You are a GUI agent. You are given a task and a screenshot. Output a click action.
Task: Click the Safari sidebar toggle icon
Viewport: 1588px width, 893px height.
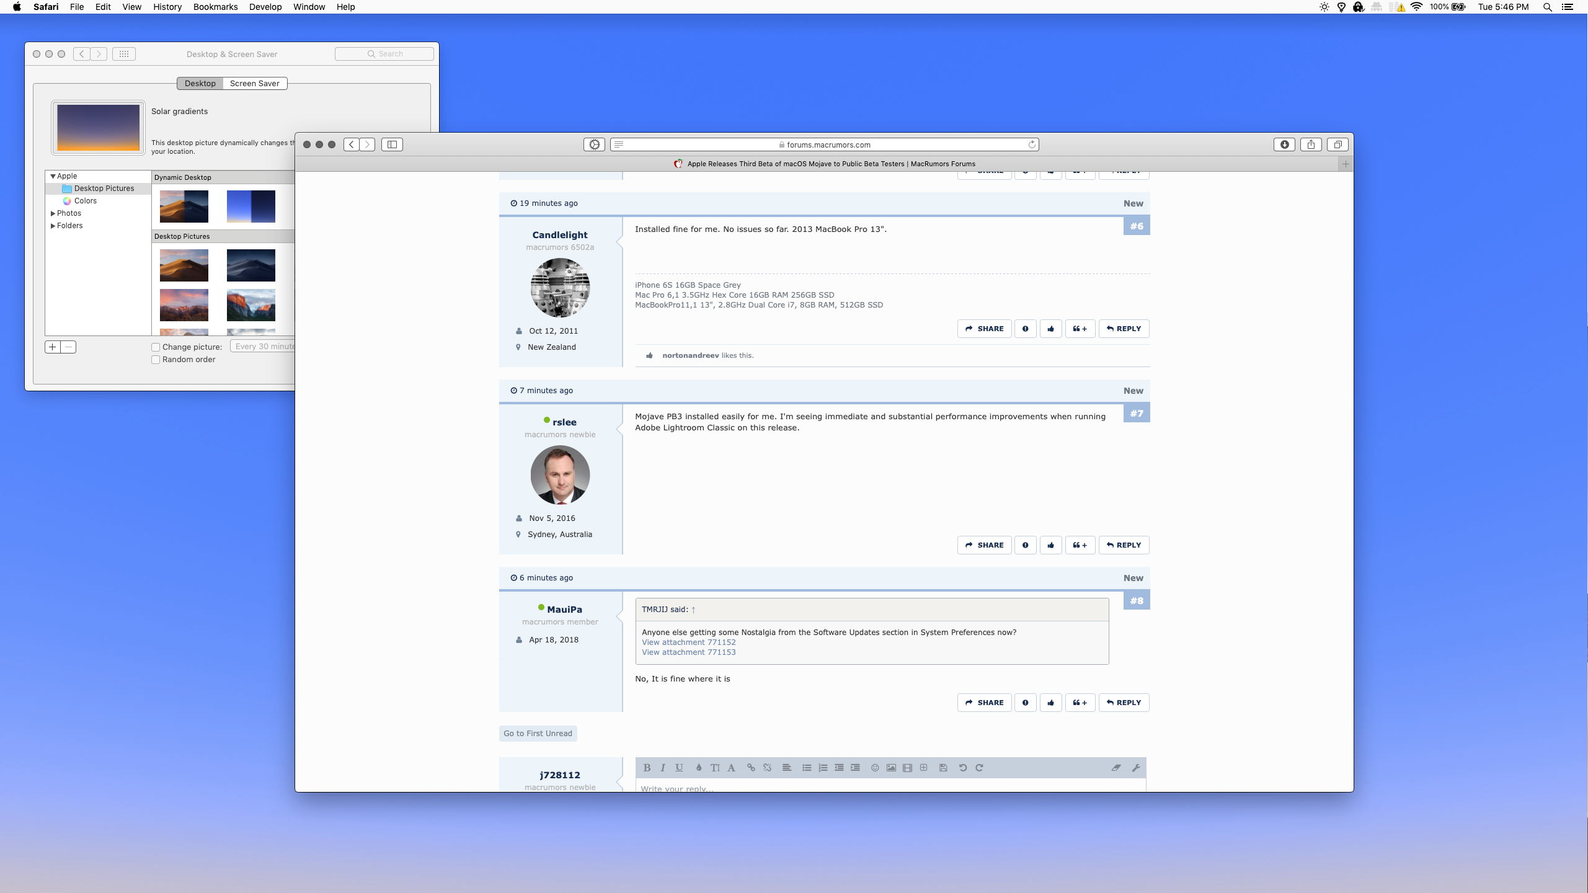pos(392,144)
